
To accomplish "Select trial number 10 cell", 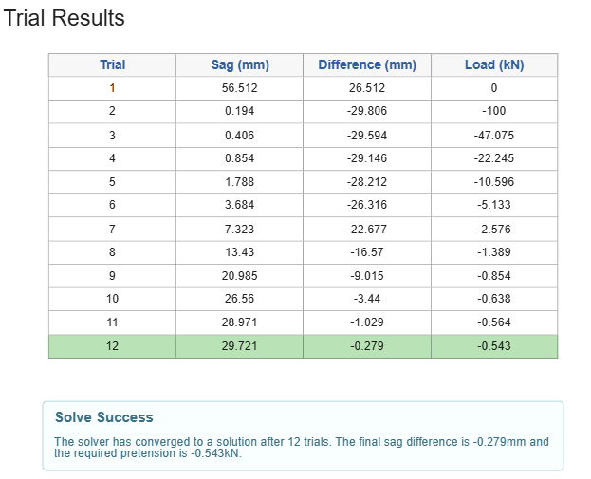I will (x=112, y=300).
